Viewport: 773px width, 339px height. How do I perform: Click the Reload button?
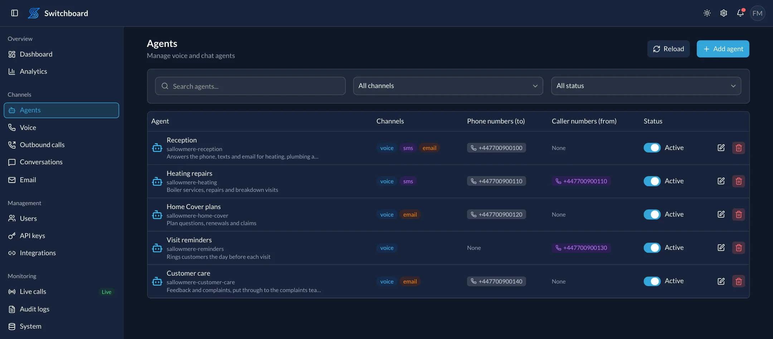click(668, 49)
